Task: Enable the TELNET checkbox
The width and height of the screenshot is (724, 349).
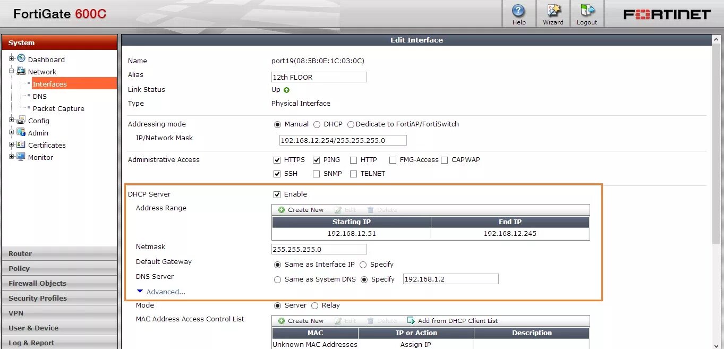Action: tap(353, 174)
